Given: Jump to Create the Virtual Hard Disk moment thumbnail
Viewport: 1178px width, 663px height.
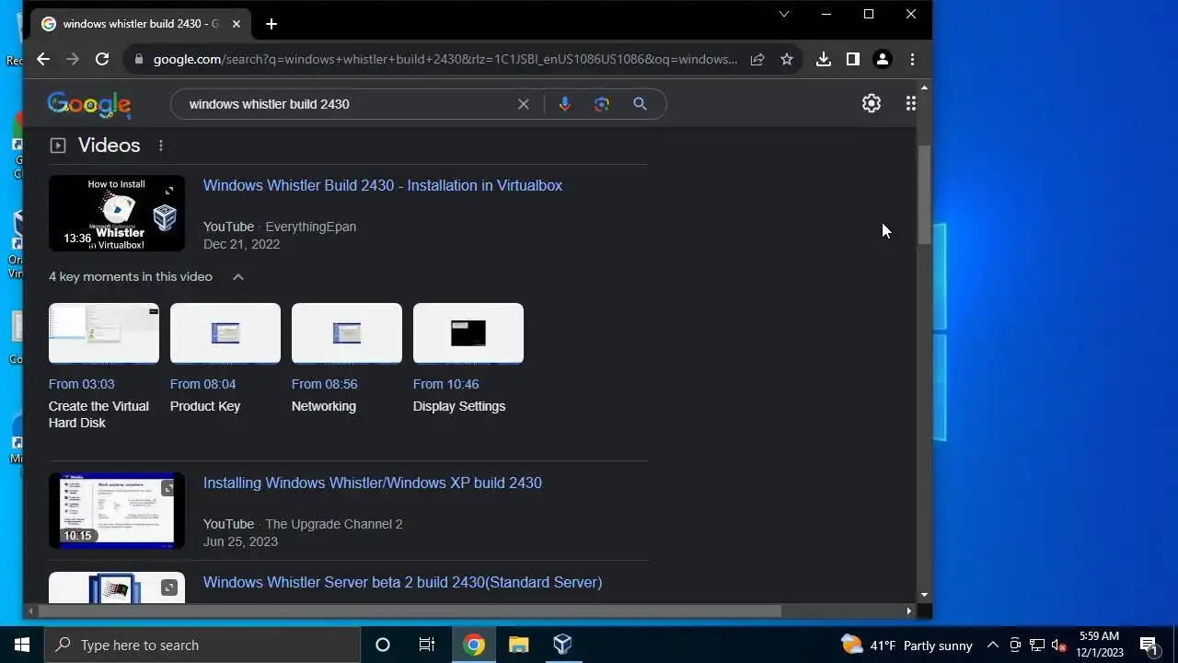Looking at the screenshot, I should 104,333.
